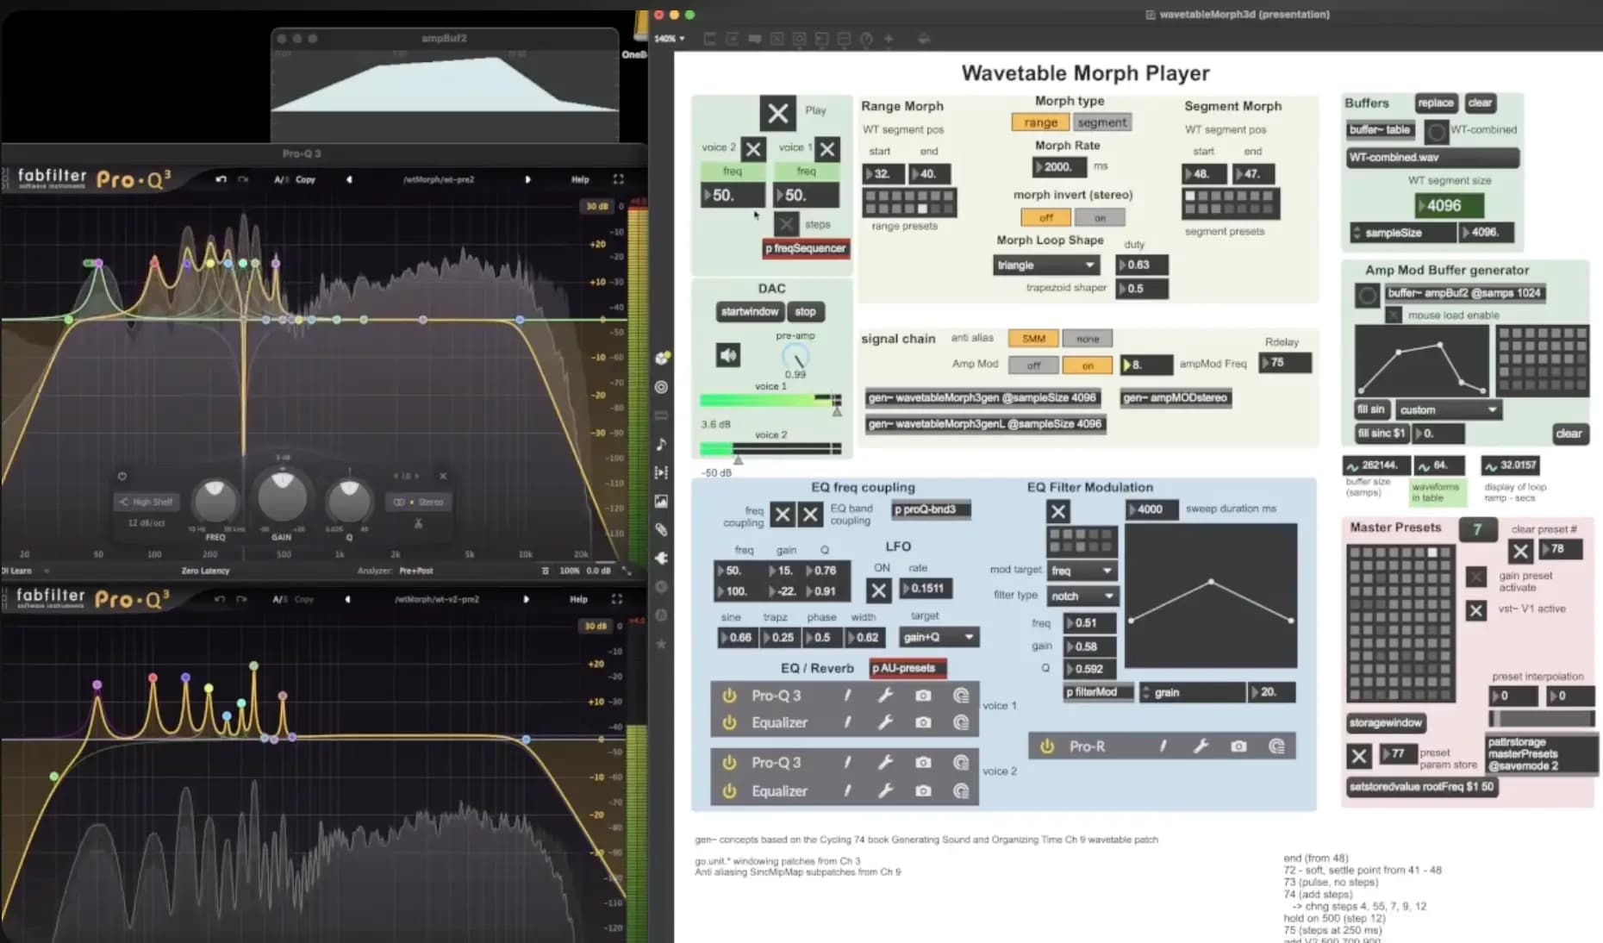This screenshot has width=1603, height=943.
Task: Open mod target freq dropdown
Action: point(1082,571)
